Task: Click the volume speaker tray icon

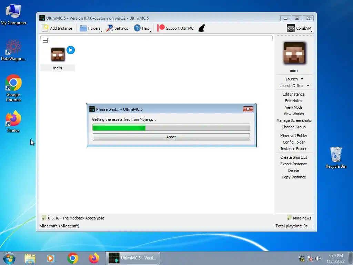Action: (318, 258)
